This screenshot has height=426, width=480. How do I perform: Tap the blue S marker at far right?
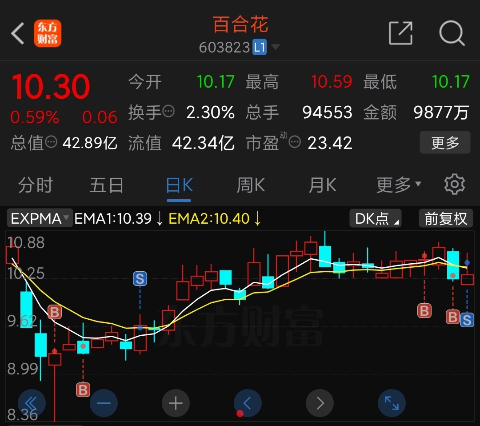467,320
